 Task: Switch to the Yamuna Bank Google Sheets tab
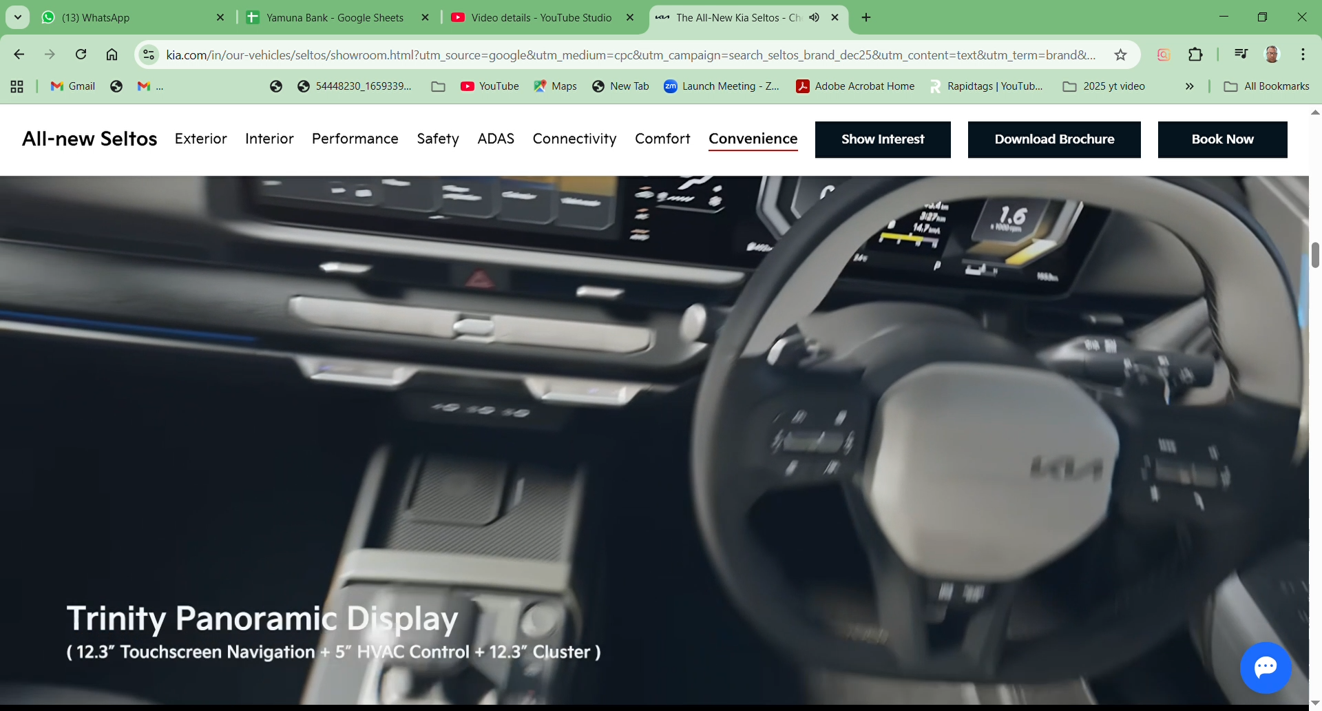(x=335, y=18)
